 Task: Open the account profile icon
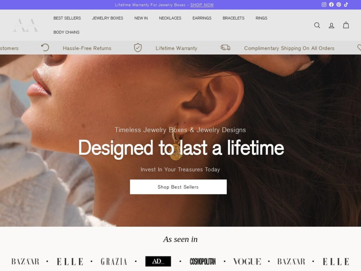(331, 25)
